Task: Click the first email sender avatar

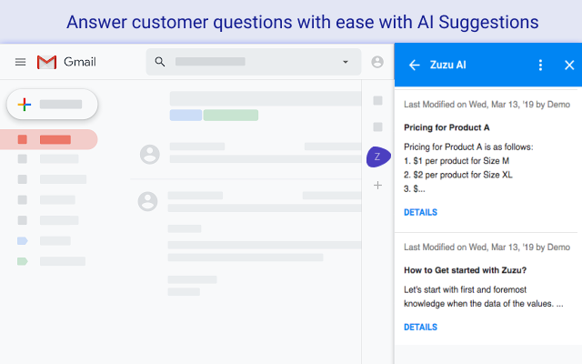Action: pos(150,154)
